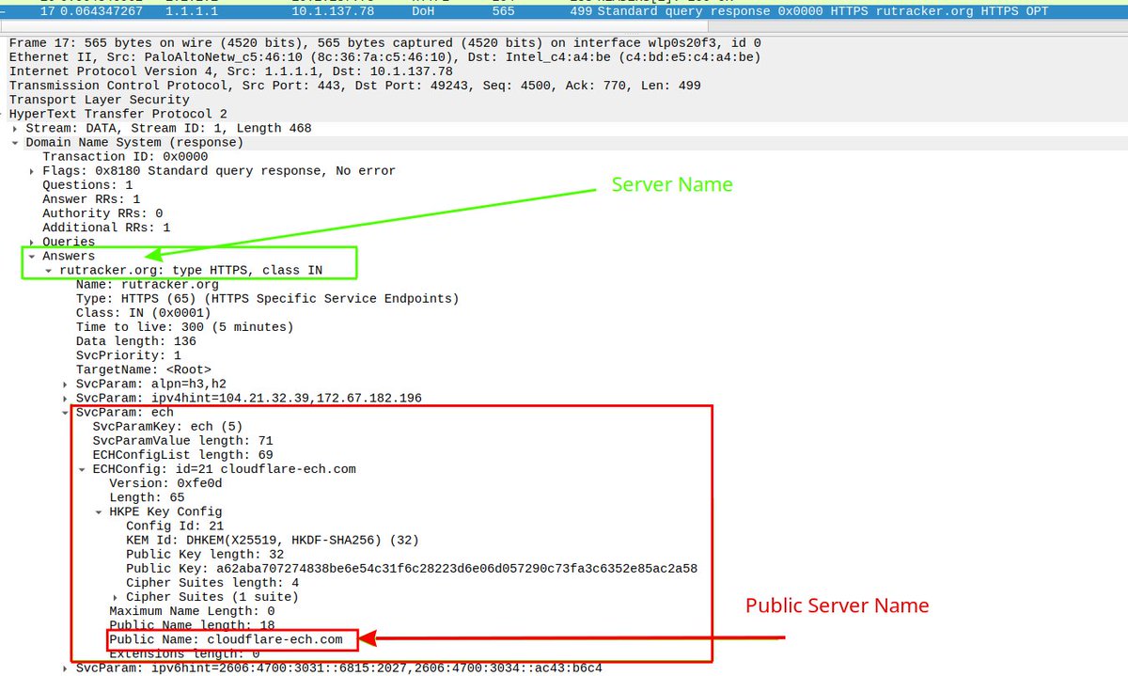Collapse the HKPE Key Config node

coord(100,511)
